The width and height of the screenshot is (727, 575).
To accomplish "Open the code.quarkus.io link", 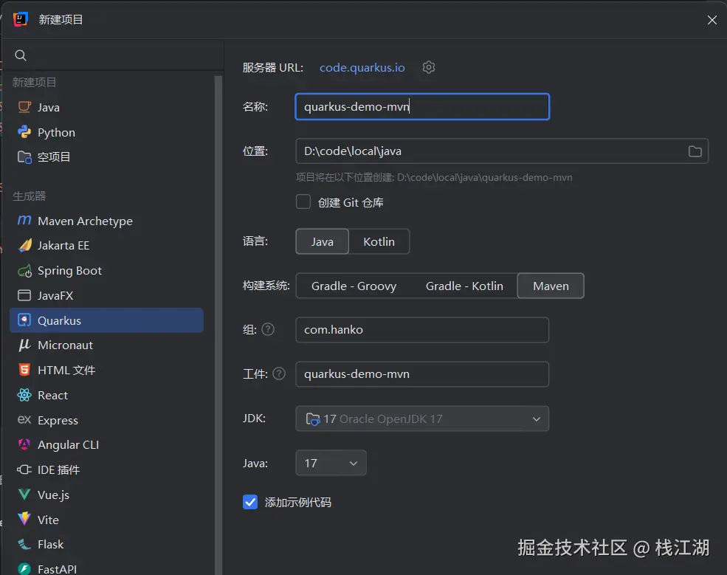I will (362, 68).
